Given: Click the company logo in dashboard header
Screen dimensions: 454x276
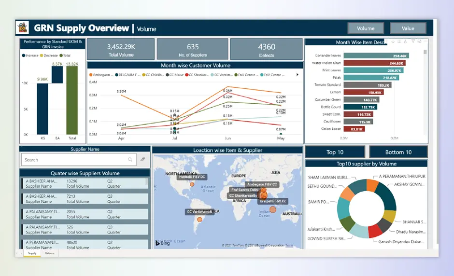Looking at the screenshot, I should 23,28.
